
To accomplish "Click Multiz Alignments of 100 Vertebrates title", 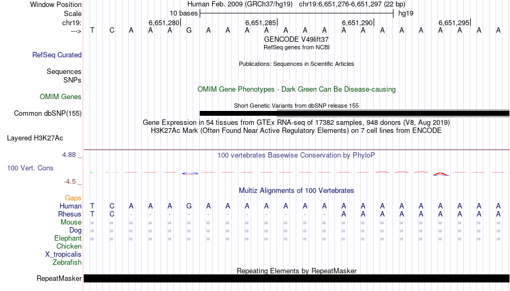I will (296, 191).
